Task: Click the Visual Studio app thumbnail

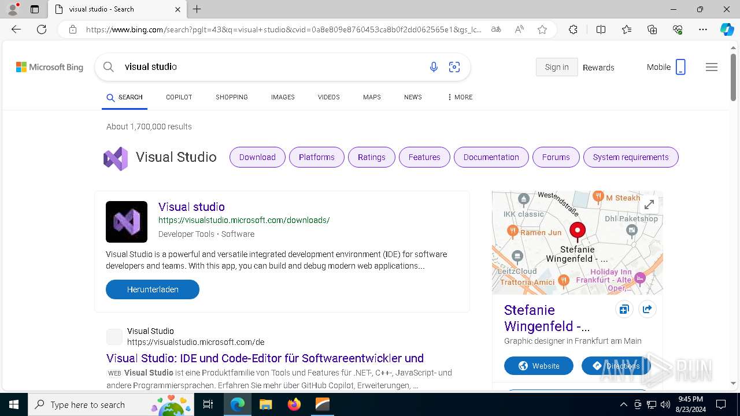Action: 127,222
